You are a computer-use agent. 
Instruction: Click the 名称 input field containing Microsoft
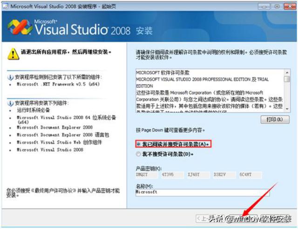(x=203, y=192)
